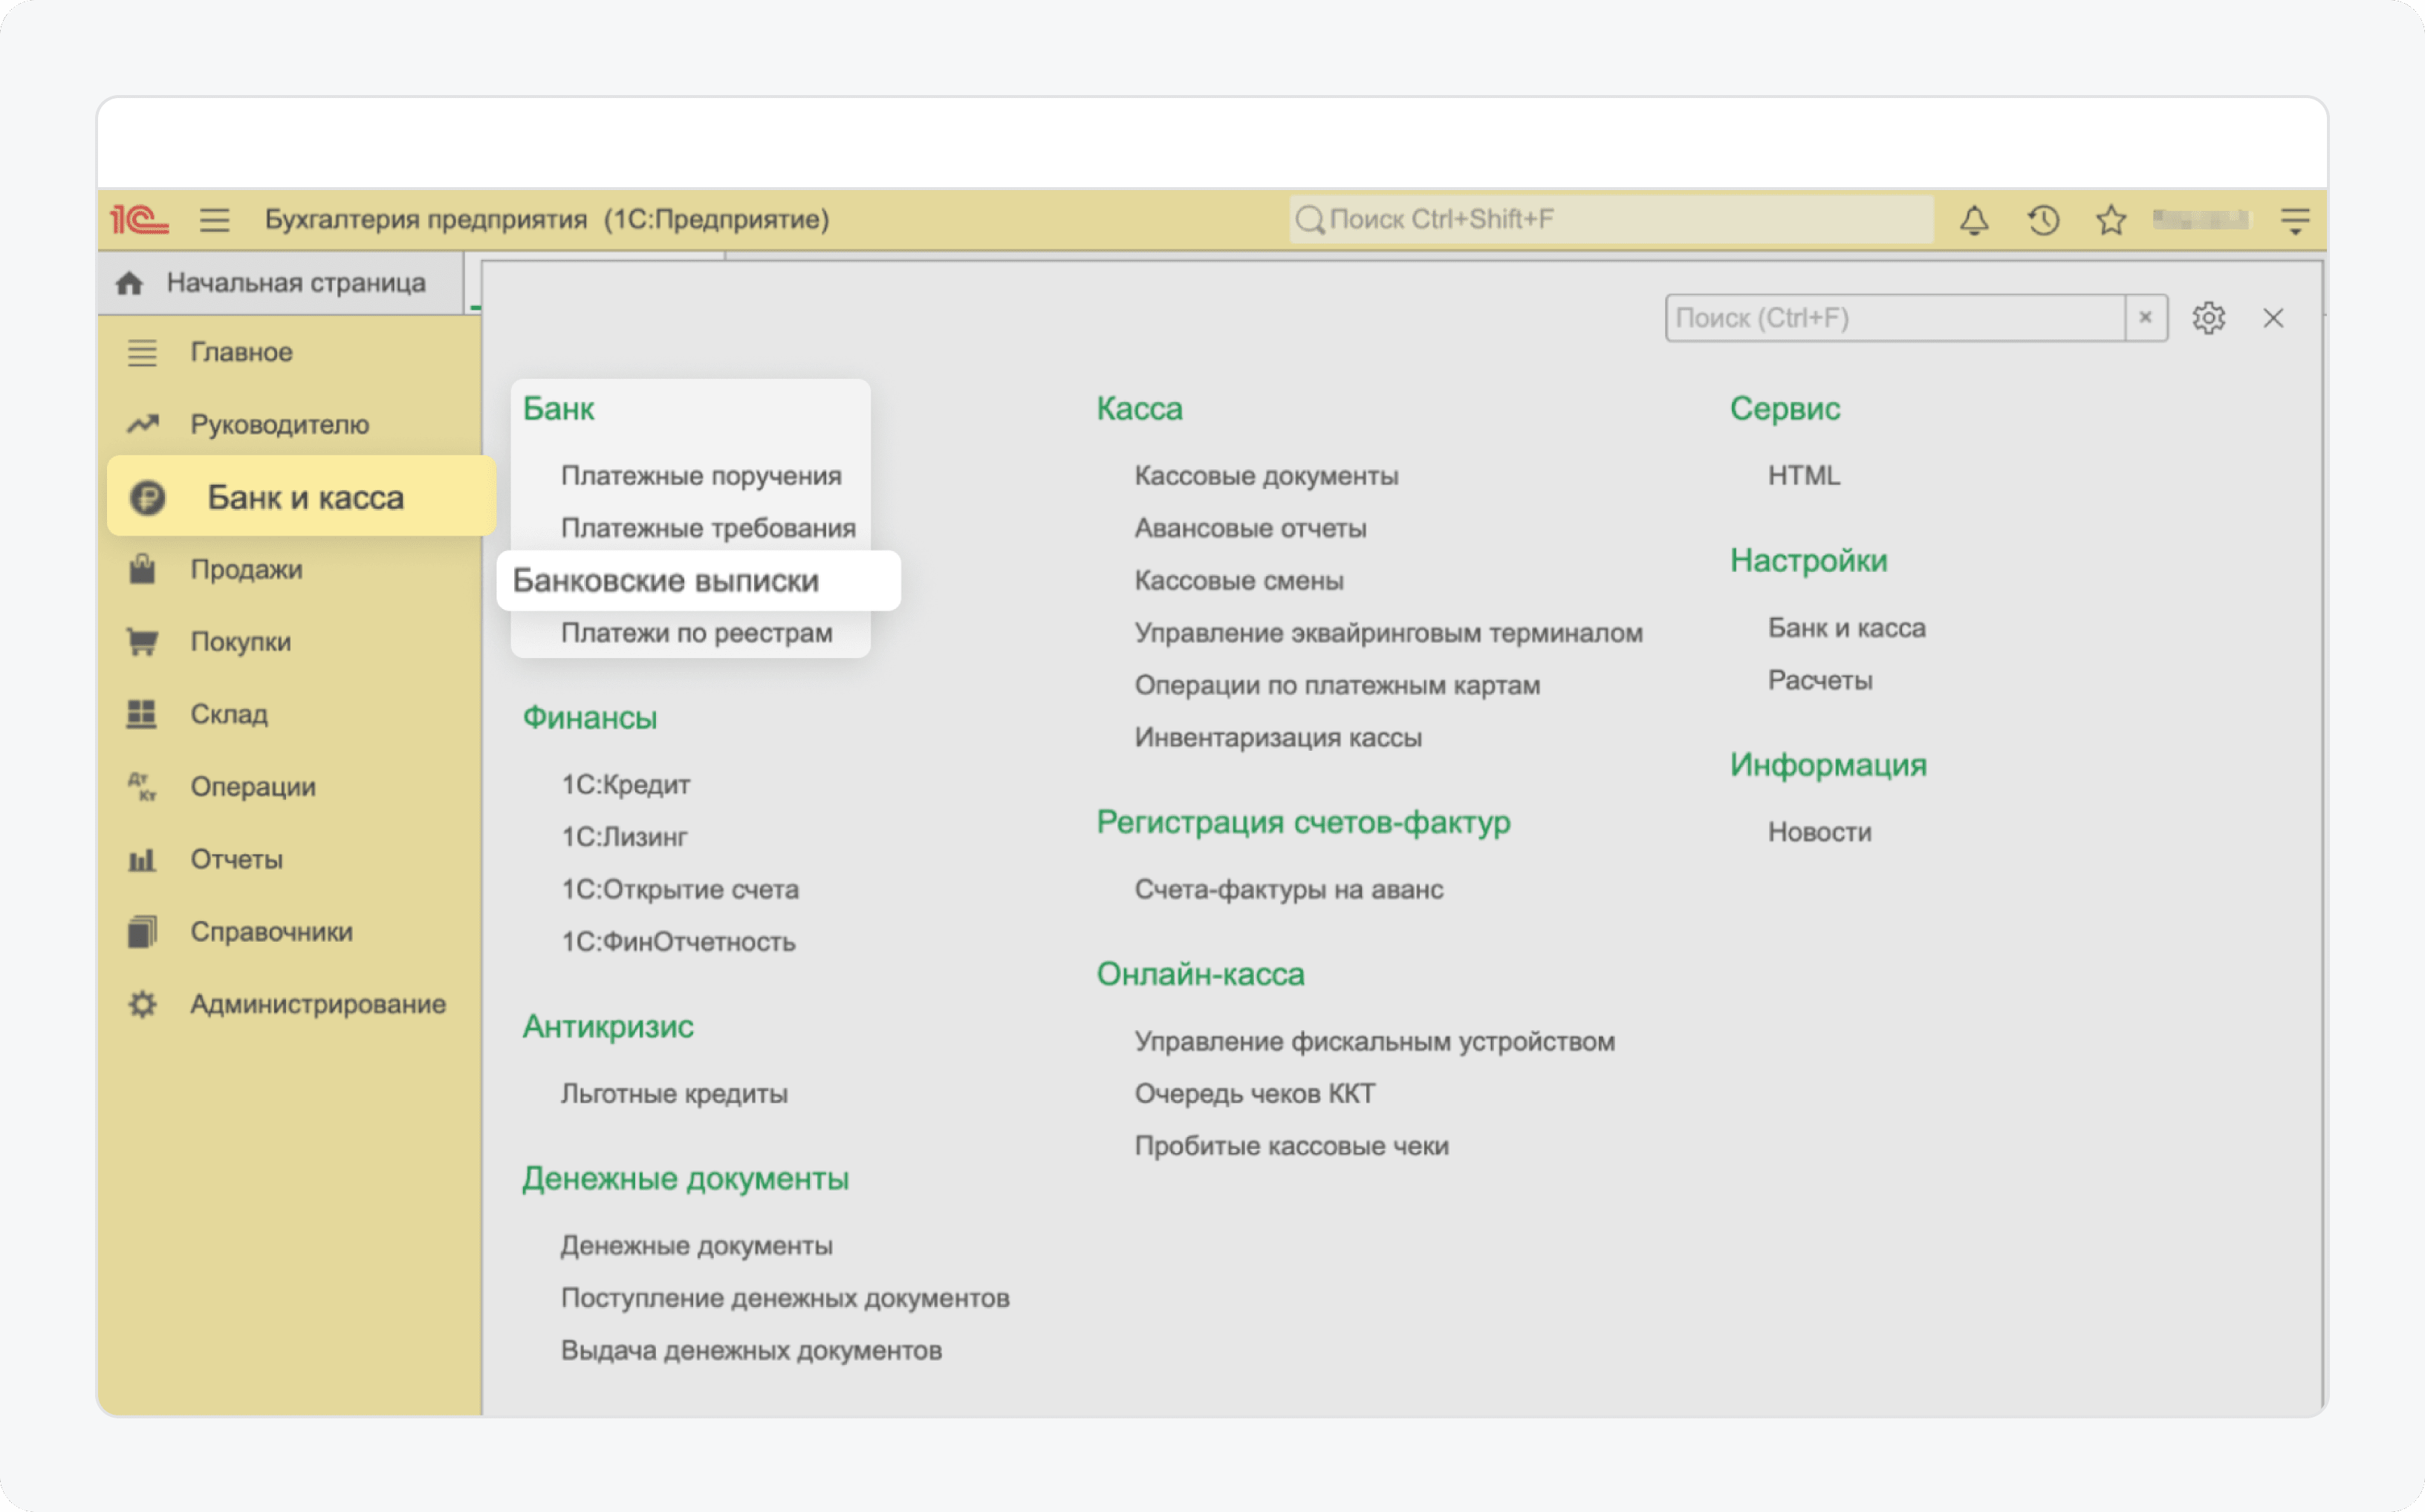Image resolution: width=2425 pixels, height=1512 pixels.
Task: Open Льготные кредиты
Action: (675, 1094)
